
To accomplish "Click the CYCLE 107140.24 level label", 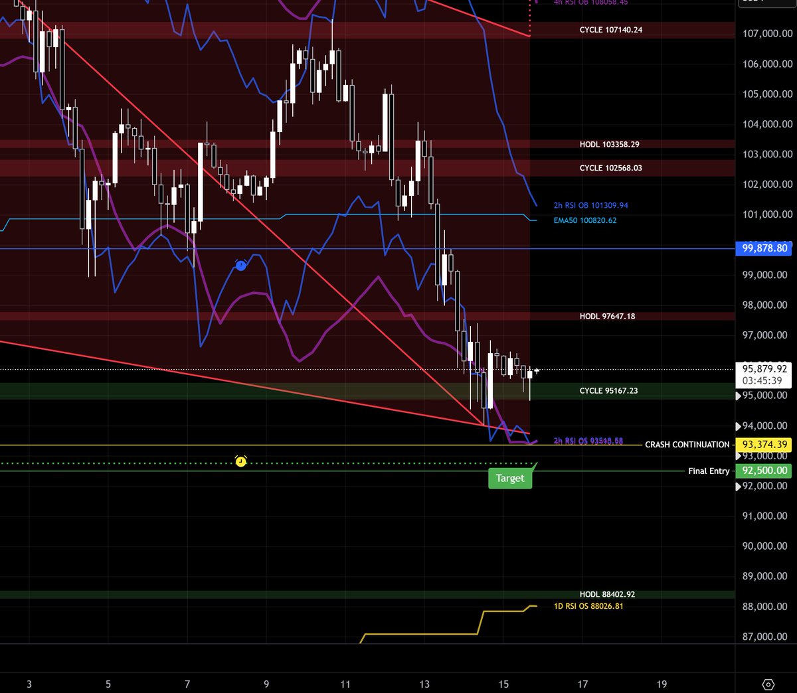I will tap(611, 30).
